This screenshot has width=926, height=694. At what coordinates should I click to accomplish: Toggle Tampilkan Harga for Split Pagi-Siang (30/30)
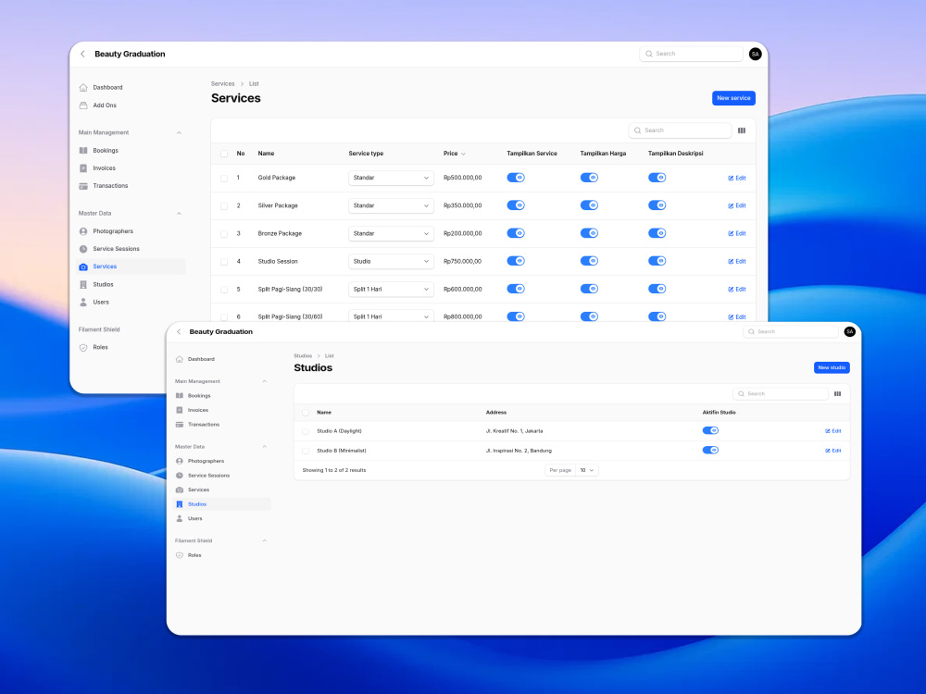(589, 289)
